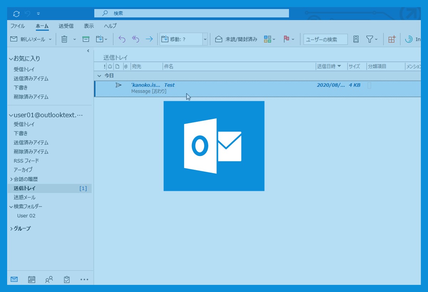This screenshot has width=428, height=292.
Task: Toggle the follow-up flag icon
Action: pos(286,39)
